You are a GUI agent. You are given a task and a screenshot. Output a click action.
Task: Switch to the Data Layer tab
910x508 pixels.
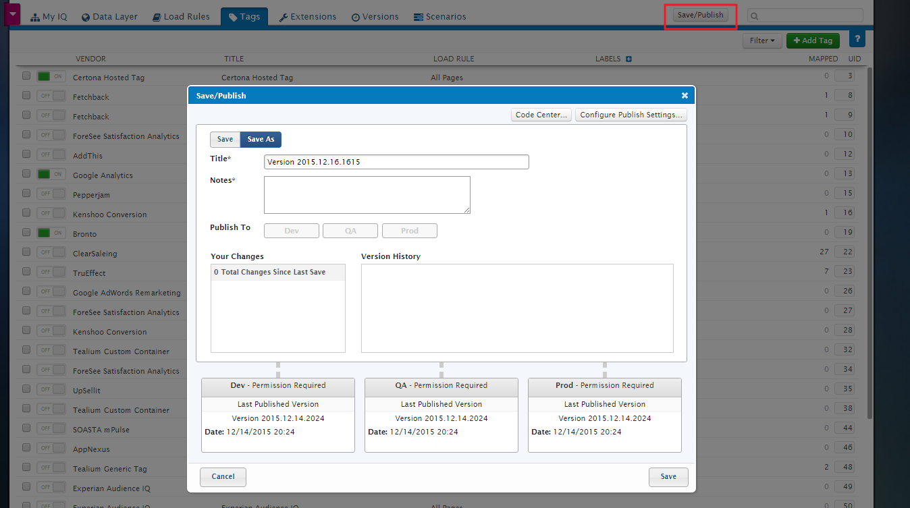coord(109,16)
